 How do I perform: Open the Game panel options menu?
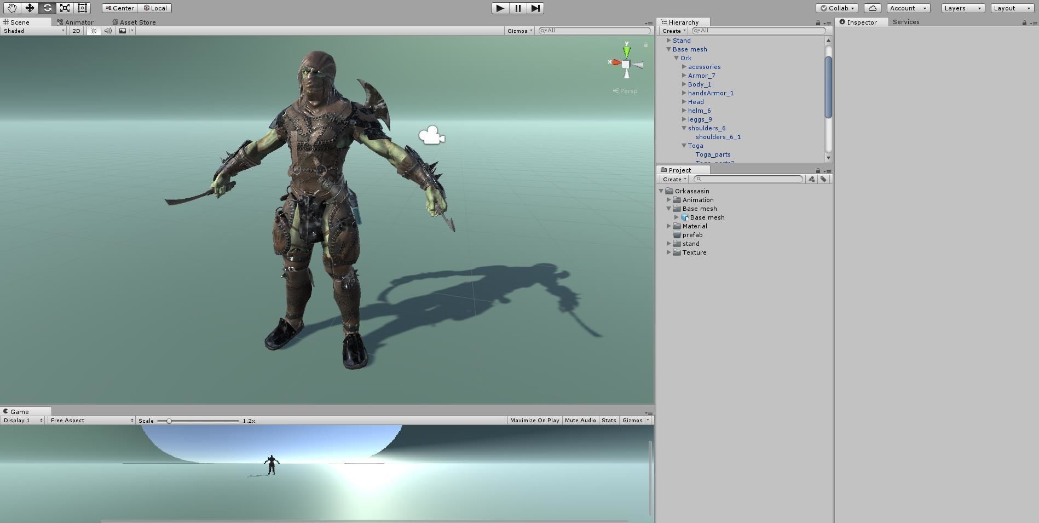(x=649, y=413)
